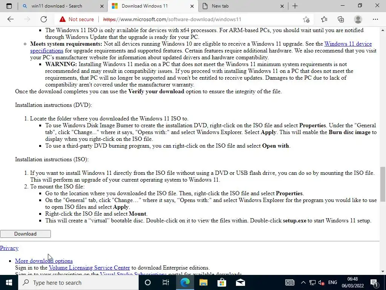Open the Mail app from taskbar
The width and height of the screenshot is (386, 290).
(x=240, y=282)
